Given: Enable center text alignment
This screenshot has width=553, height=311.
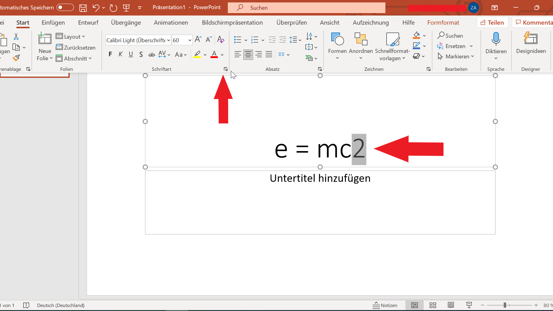Looking at the screenshot, I should pos(248,55).
